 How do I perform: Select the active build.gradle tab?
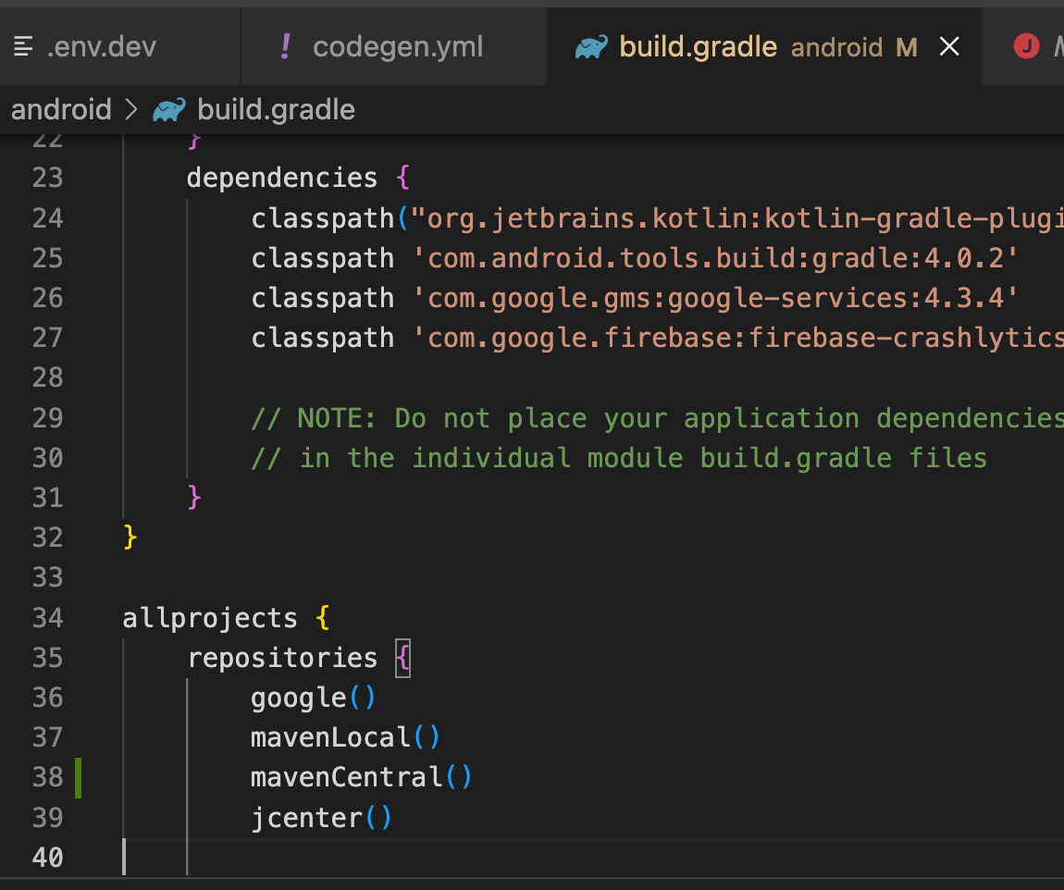tap(699, 45)
